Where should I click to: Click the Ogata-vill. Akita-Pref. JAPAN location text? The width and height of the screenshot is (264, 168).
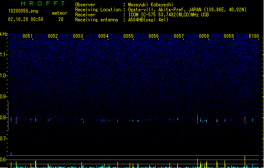tap(187, 10)
